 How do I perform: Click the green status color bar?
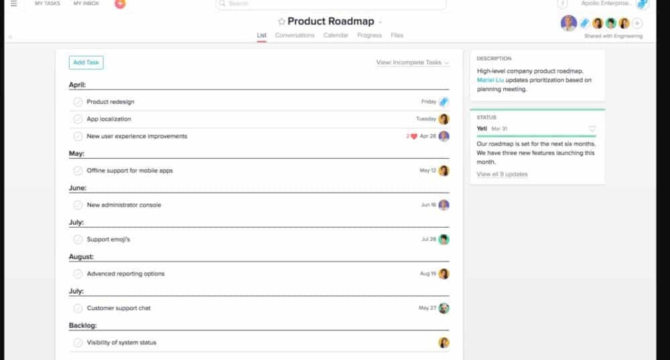pos(537,135)
